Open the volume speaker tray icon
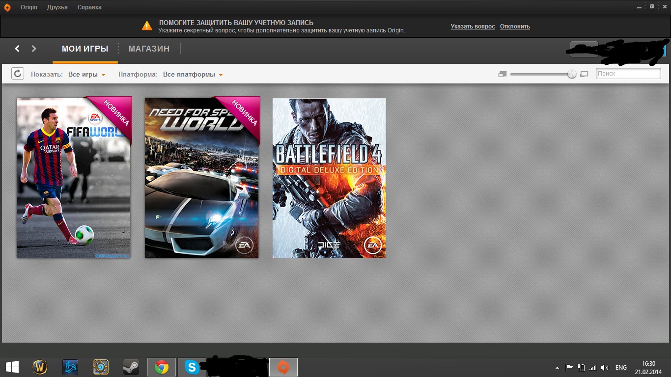Viewport: 671px width, 377px height. point(605,367)
